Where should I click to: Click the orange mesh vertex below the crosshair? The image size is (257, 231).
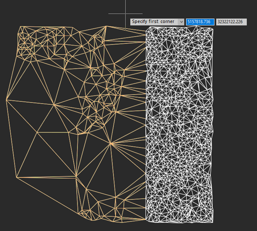(125, 30)
